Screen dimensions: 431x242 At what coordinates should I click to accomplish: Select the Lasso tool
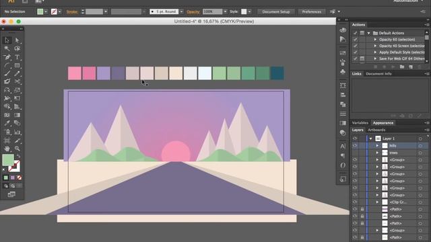coord(18,48)
